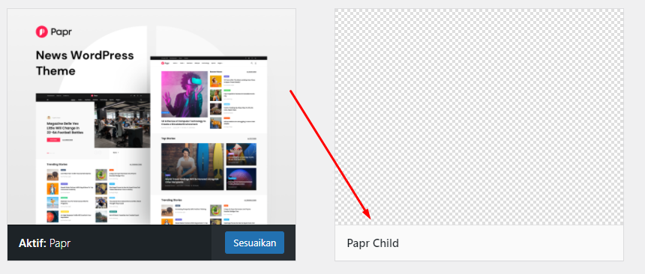Click the 'Aktif: Papr' label
The width and height of the screenshot is (645, 274).
point(44,243)
